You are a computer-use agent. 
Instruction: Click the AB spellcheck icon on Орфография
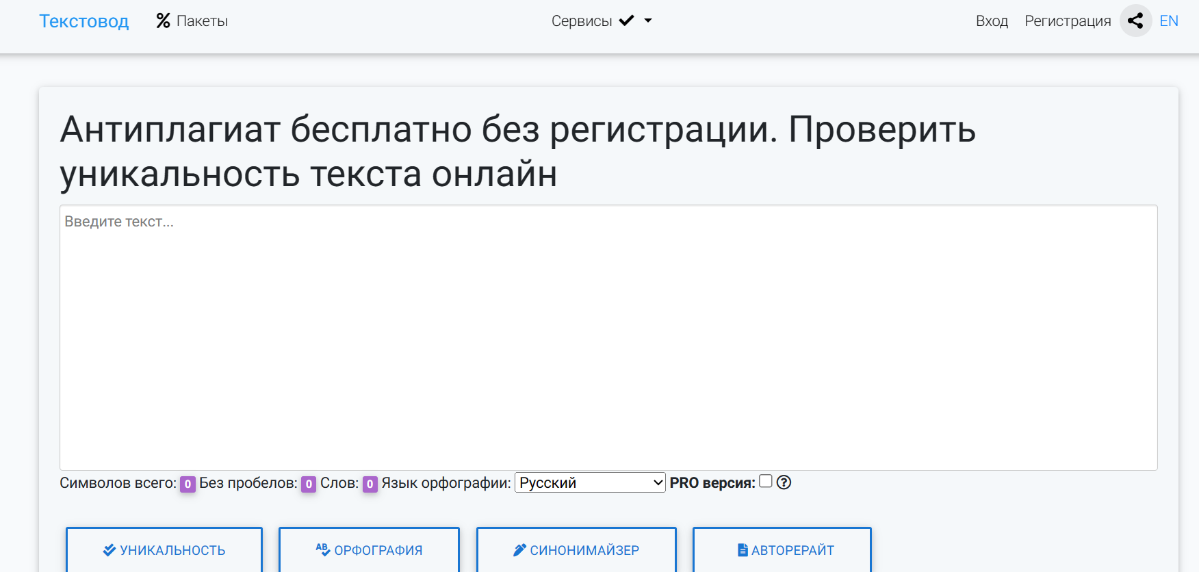coord(323,549)
